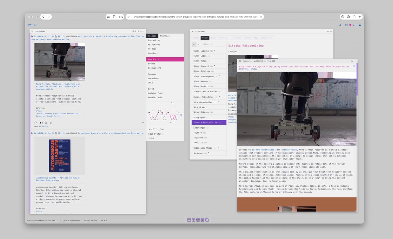The image size is (393, 239).
Task: Click the reload icon in the address bar
Action: pos(261,17)
